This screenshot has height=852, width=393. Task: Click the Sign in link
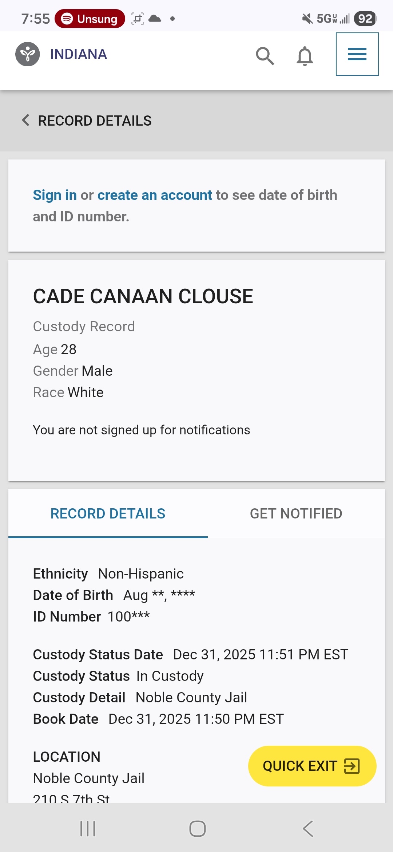point(55,195)
